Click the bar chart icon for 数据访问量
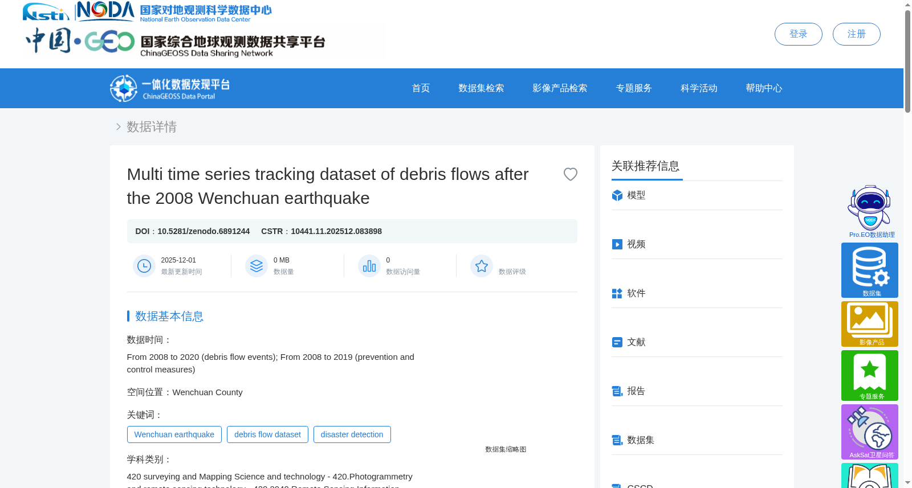This screenshot has height=488, width=912. pos(369,266)
